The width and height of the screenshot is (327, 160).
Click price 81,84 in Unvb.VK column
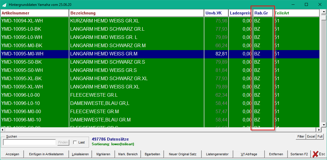(221, 70)
